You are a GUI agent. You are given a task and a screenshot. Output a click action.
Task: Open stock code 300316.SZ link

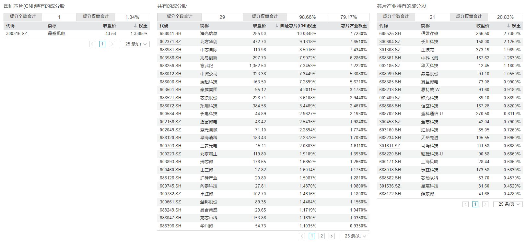point(17,34)
